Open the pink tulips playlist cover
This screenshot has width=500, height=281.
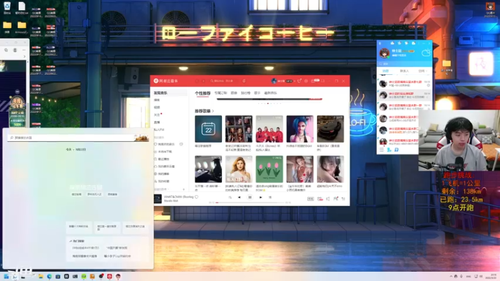pyautogui.click(x=269, y=169)
